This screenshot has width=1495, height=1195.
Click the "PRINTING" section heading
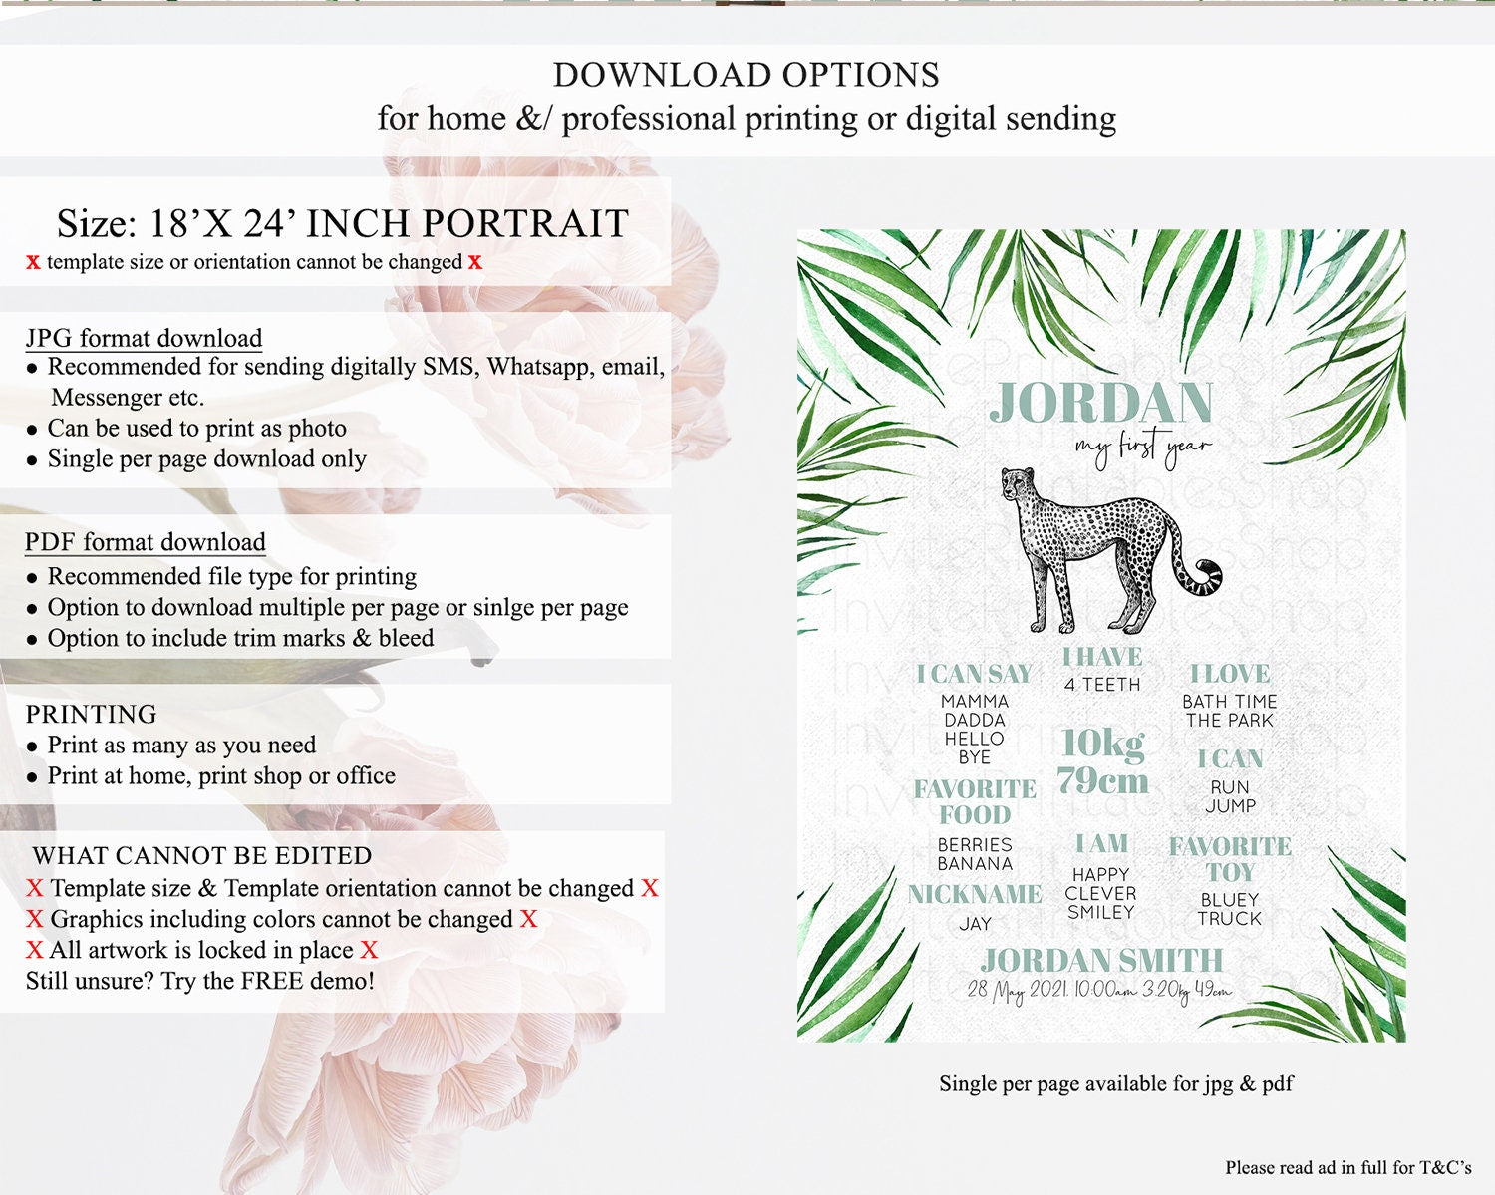(x=91, y=714)
